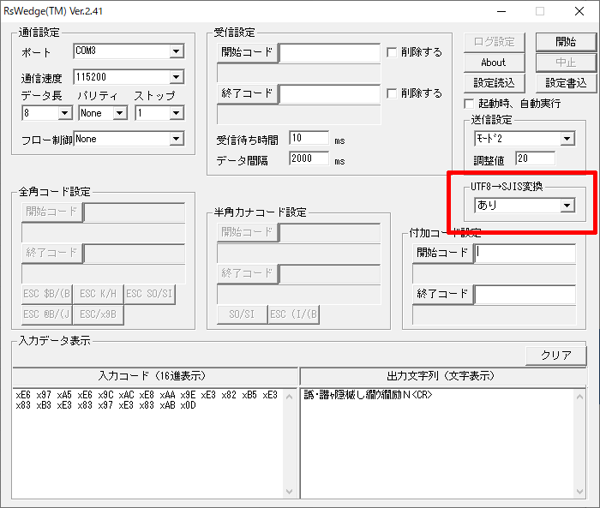Click the クリア button
Screen dimensions: 600x508
556,356
